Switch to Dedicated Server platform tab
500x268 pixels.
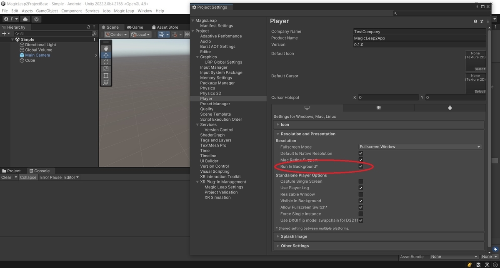point(378,108)
